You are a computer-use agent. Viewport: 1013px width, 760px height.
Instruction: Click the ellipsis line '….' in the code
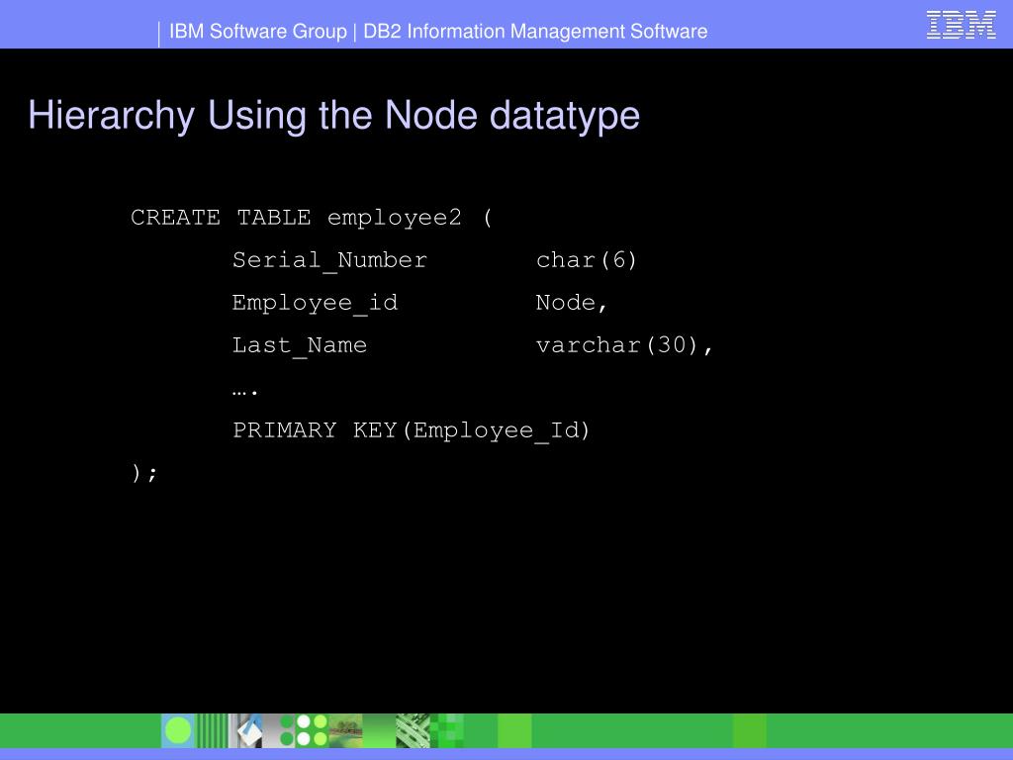click(245, 390)
